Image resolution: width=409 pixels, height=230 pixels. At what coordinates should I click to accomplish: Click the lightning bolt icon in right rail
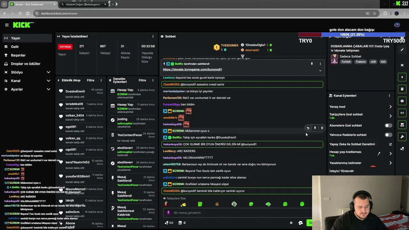coord(402,77)
